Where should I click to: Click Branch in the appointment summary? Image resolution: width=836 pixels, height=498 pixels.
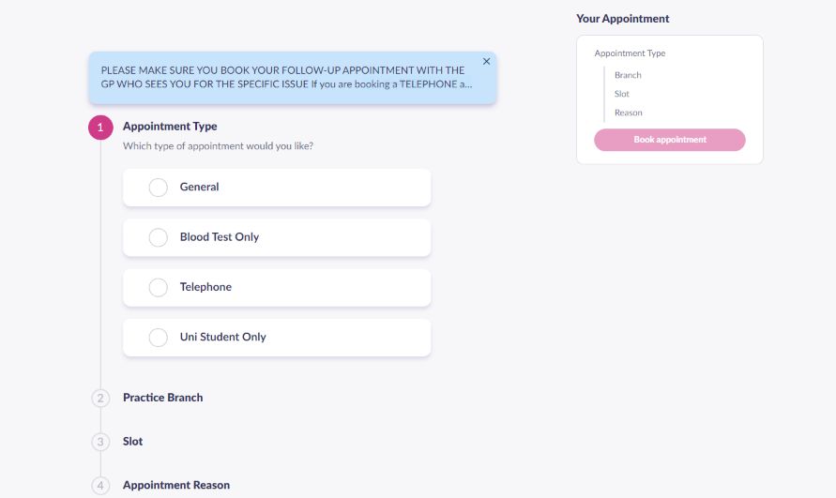pos(628,75)
